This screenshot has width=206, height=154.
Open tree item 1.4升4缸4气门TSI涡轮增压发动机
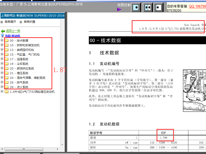tap(32, 92)
